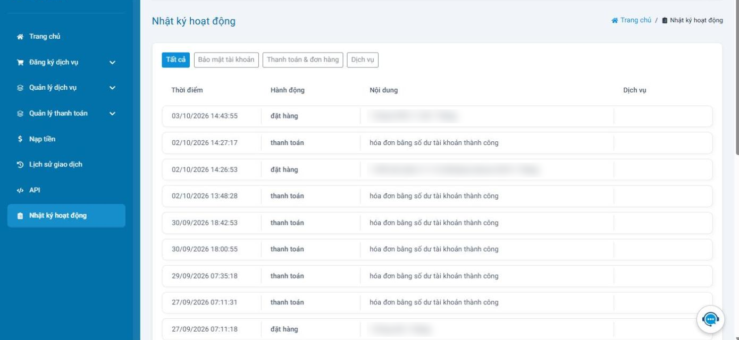Click the clipboard icon of sidebar Nhật ký hoạt động

[20, 216]
